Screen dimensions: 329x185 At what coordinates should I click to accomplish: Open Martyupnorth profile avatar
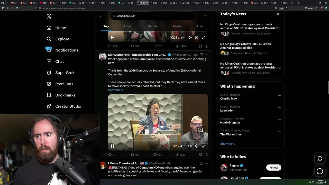[x=103, y=57]
